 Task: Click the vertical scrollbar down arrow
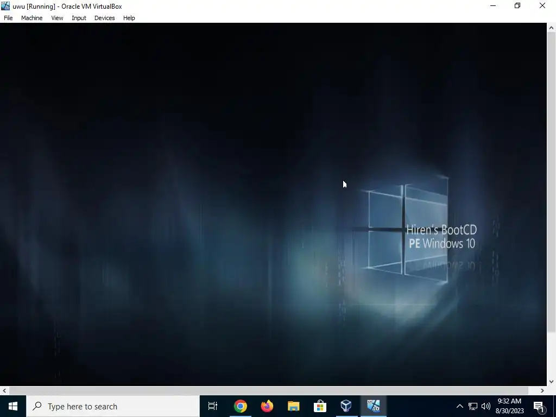pos(552,382)
